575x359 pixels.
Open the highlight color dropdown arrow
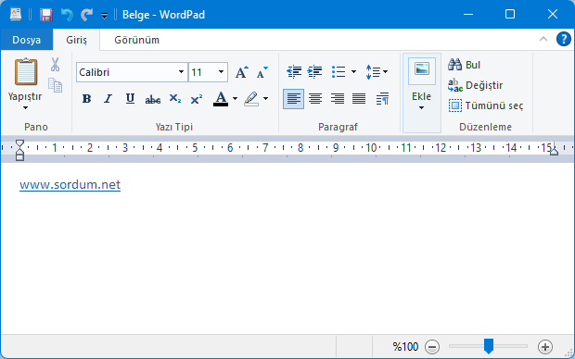pos(265,98)
